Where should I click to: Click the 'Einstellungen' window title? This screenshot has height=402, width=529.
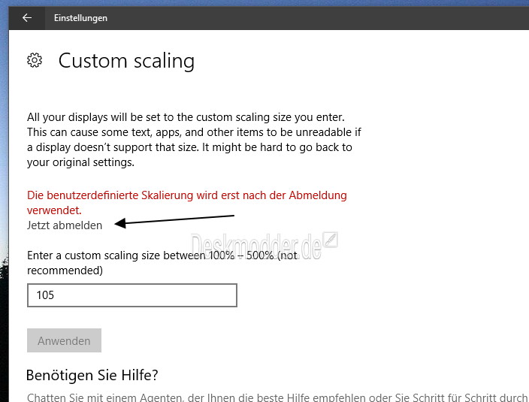(80, 18)
